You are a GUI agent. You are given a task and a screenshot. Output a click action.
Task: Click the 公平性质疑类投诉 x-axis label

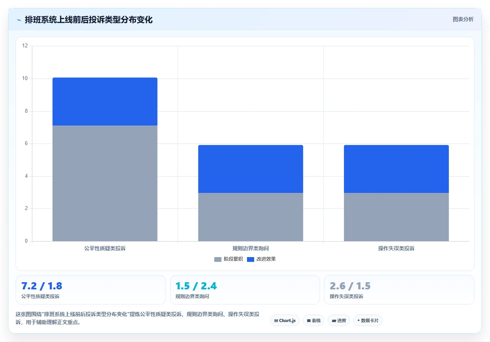(105, 248)
